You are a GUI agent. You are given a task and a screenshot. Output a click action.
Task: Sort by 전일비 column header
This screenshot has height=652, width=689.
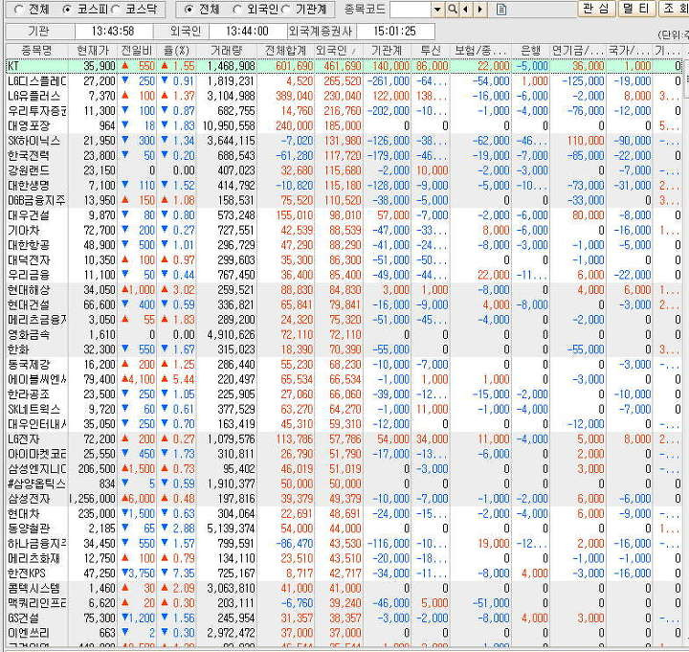[x=137, y=51]
